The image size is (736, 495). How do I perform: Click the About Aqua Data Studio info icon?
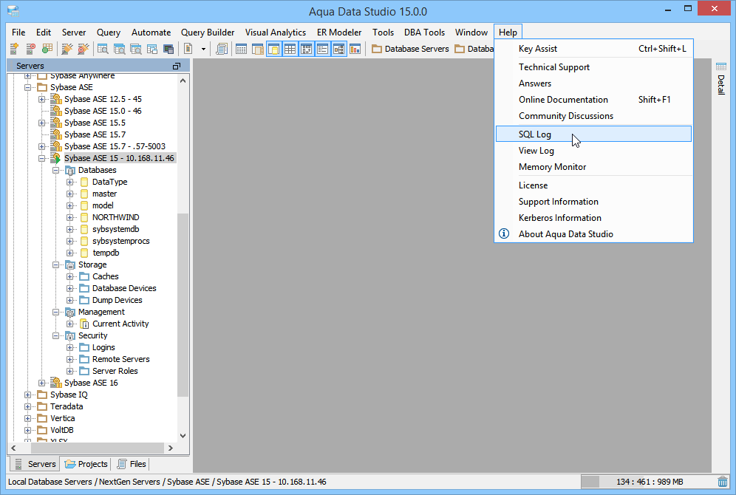[504, 233]
